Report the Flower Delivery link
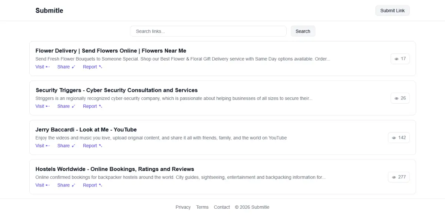Image resolution: width=445 pixels, height=215 pixels. click(x=93, y=67)
